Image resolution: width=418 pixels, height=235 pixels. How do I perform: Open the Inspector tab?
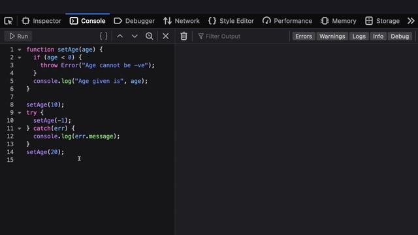41,21
